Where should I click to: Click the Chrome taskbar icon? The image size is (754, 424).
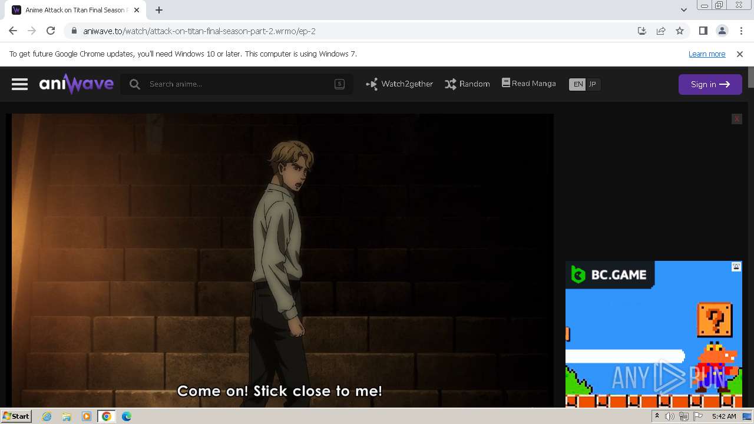[x=106, y=416]
